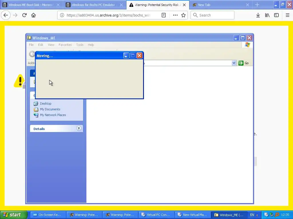The height and width of the screenshot is (219, 293).
Task: Click the EN language indicator
Action: (x=252, y=215)
